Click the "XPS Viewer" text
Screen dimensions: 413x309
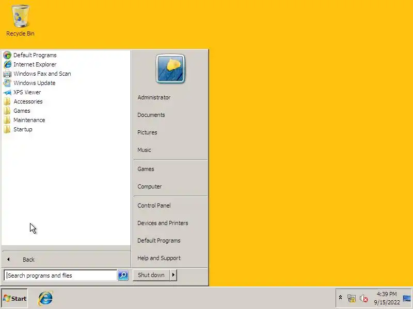pos(27,92)
